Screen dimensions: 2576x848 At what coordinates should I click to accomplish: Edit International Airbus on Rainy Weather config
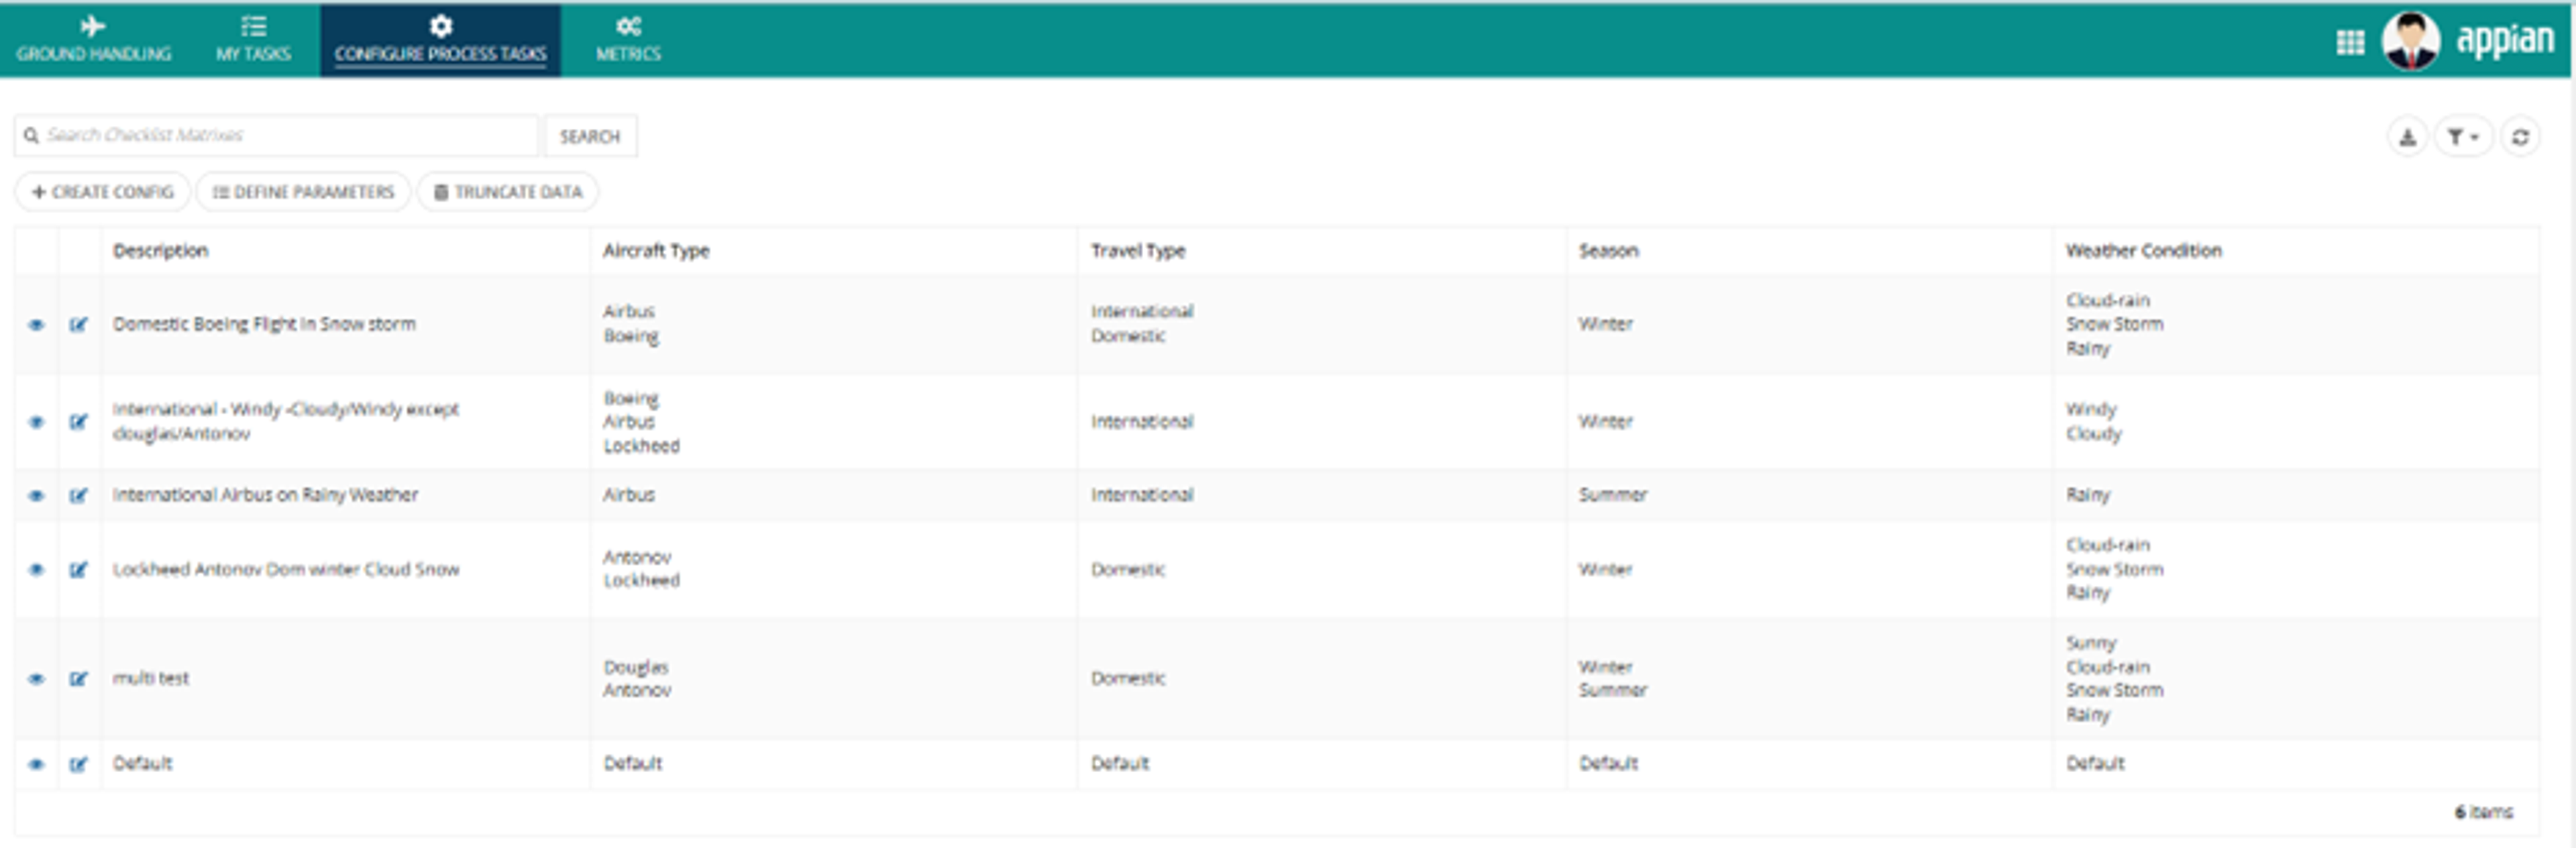(x=79, y=496)
